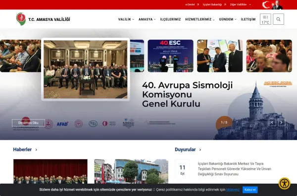Open the Görevde Yükselme sınav duyurusu announcement

click(x=235, y=169)
